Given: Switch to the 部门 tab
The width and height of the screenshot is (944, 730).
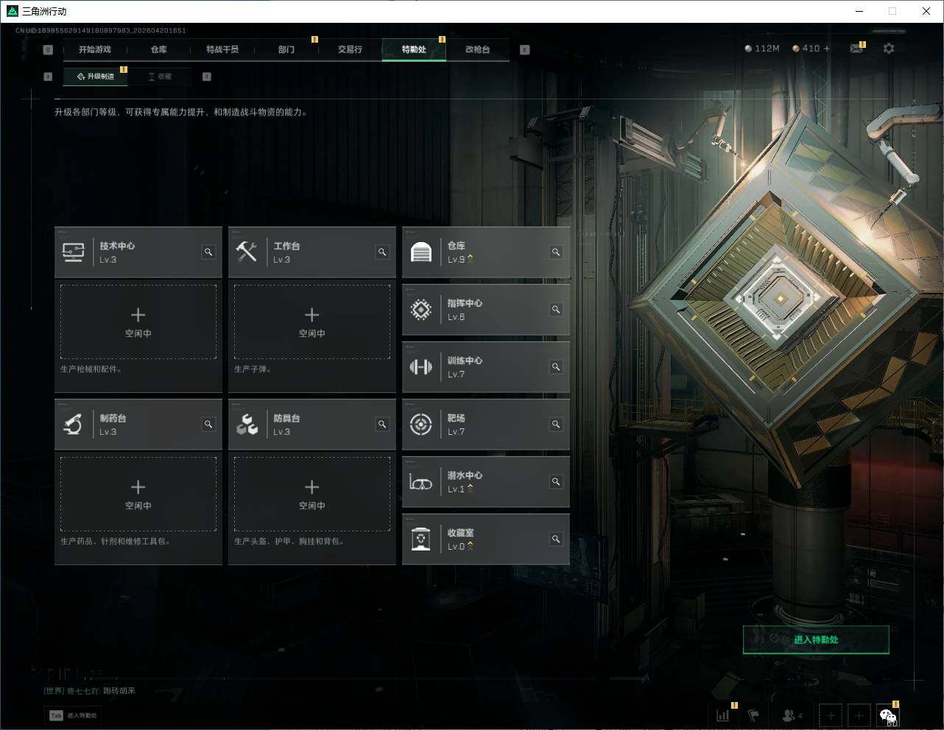Looking at the screenshot, I should [286, 49].
